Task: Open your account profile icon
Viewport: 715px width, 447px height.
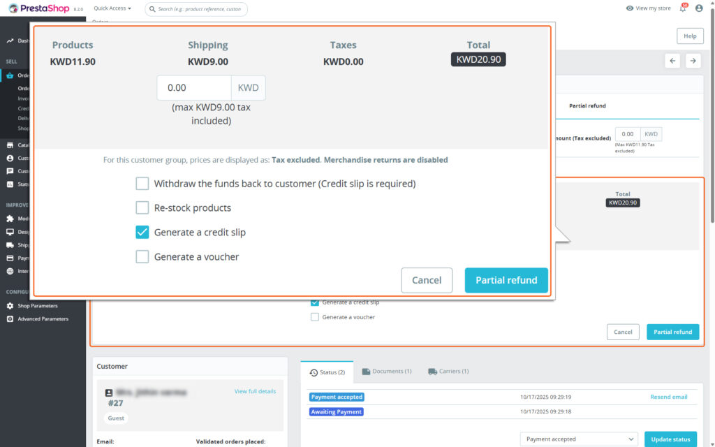Action: pos(699,8)
